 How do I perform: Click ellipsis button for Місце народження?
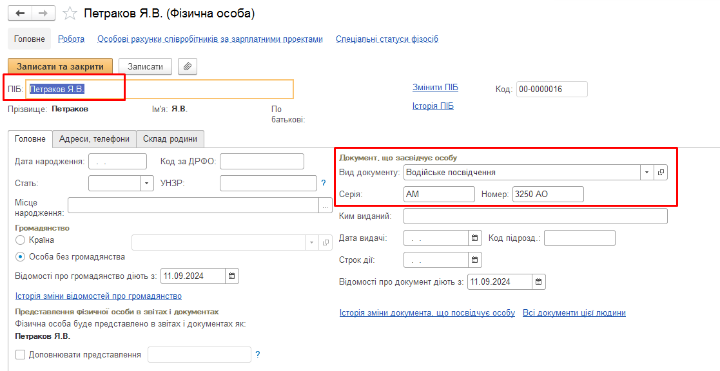(x=326, y=205)
